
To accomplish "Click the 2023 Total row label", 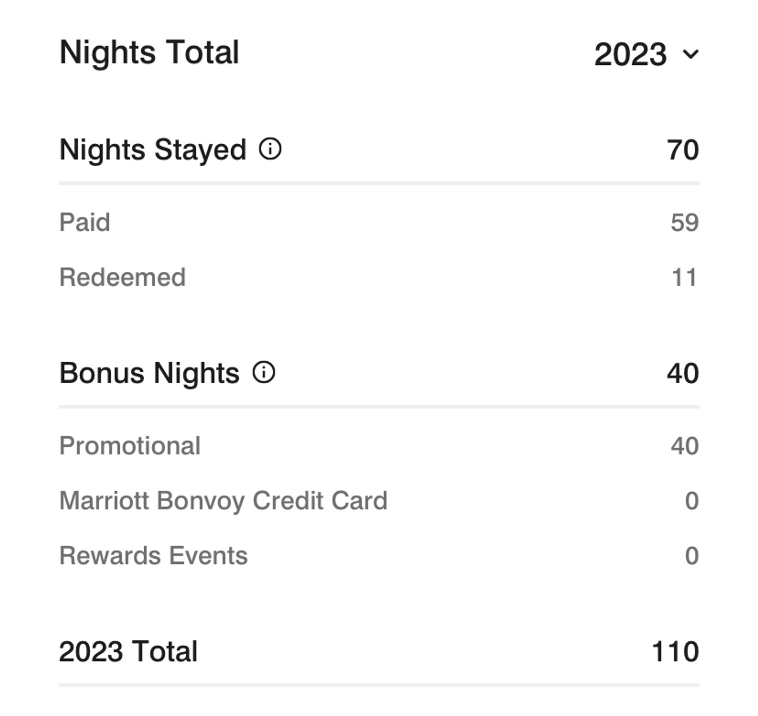I will coord(128,652).
